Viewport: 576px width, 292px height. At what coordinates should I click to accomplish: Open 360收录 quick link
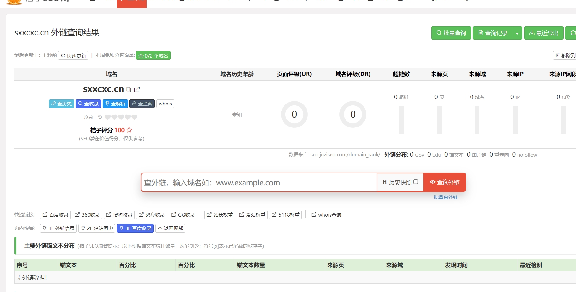pos(87,215)
